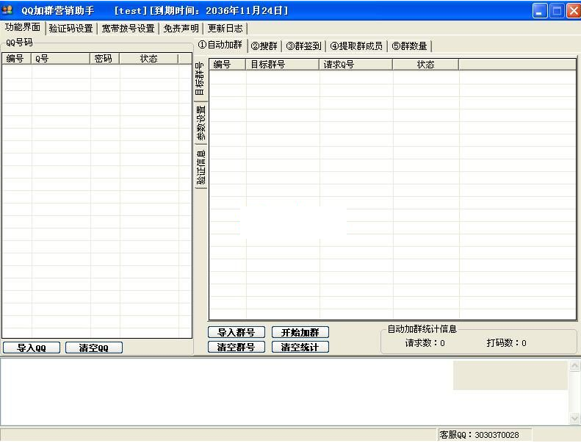581x443 pixels.
Task: Open the vertical 验证信息 tab
Action: click(201, 168)
